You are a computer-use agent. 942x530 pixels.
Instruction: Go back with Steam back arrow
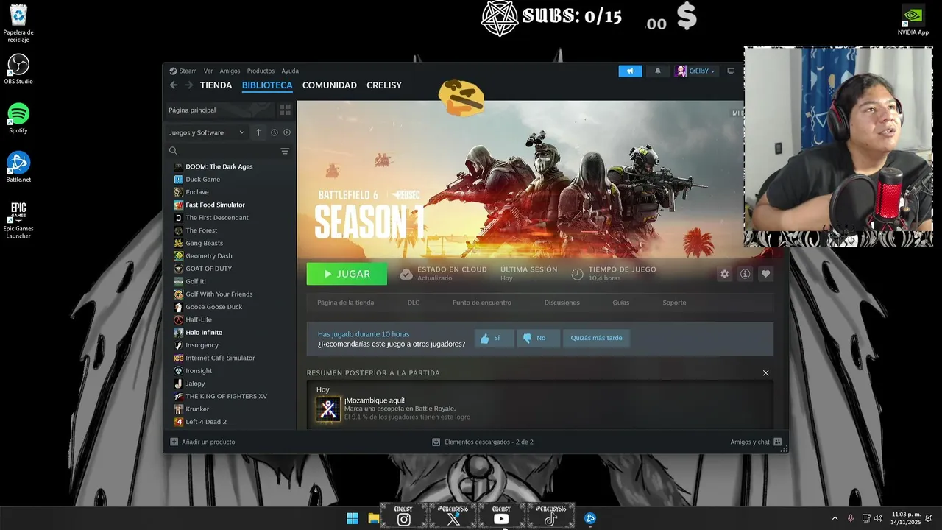click(x=174, y=85)
